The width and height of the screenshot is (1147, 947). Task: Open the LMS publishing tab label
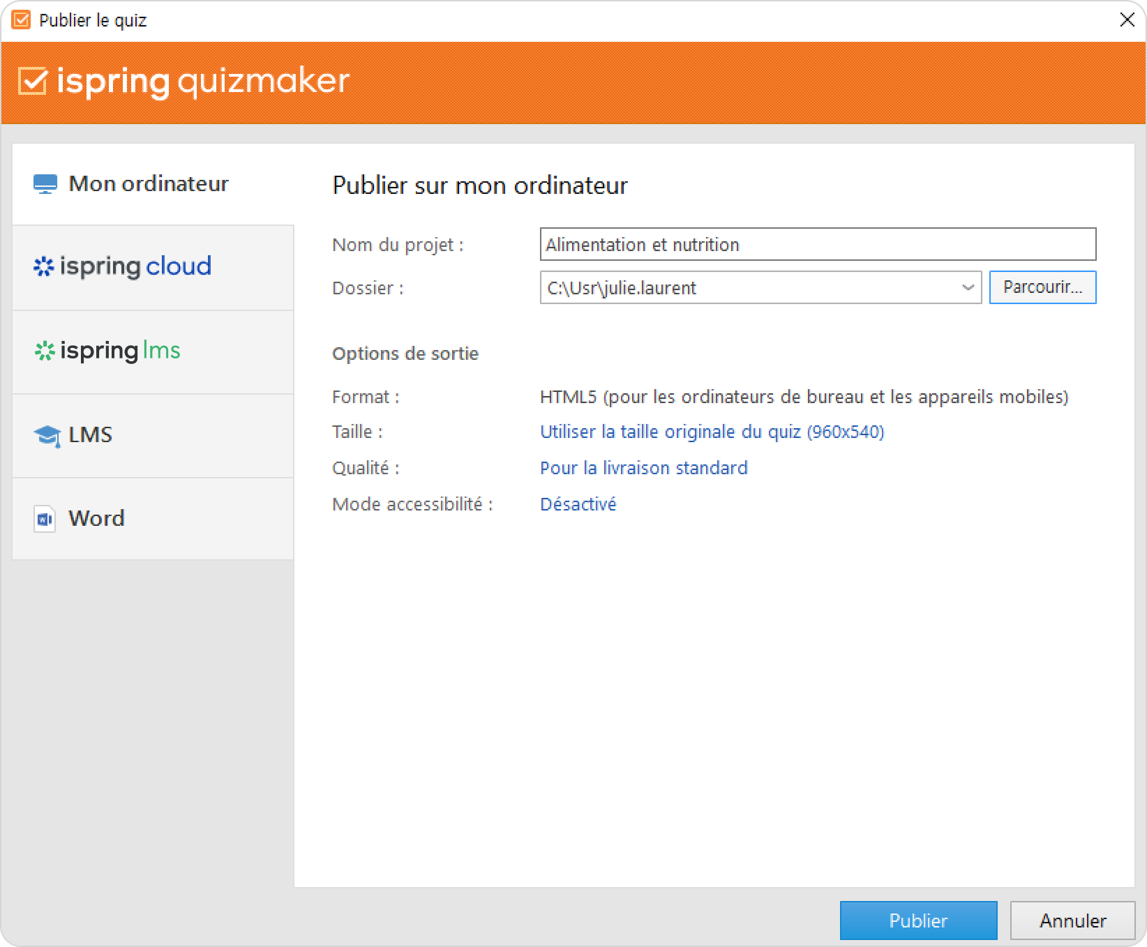pyautogui.click(x=91, y=435)
